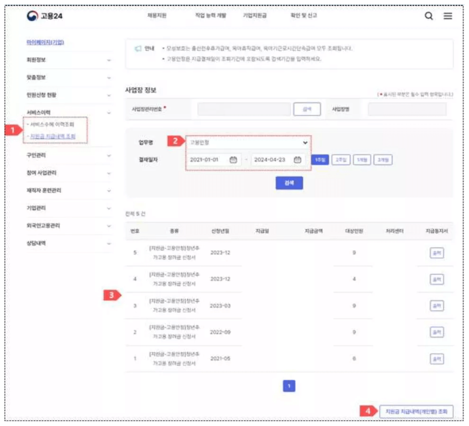The image size is (469, 426).
Task: Click 지원금 지급내역(개인별) 조회 button
Action: pyautogui.click(x=416, y=412)
